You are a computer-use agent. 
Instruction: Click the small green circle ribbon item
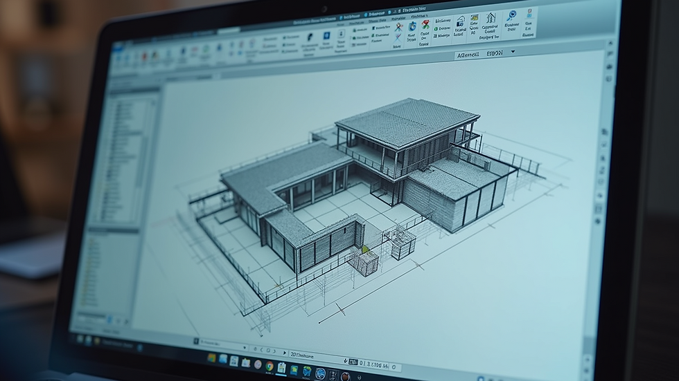[x=436, y=29]
